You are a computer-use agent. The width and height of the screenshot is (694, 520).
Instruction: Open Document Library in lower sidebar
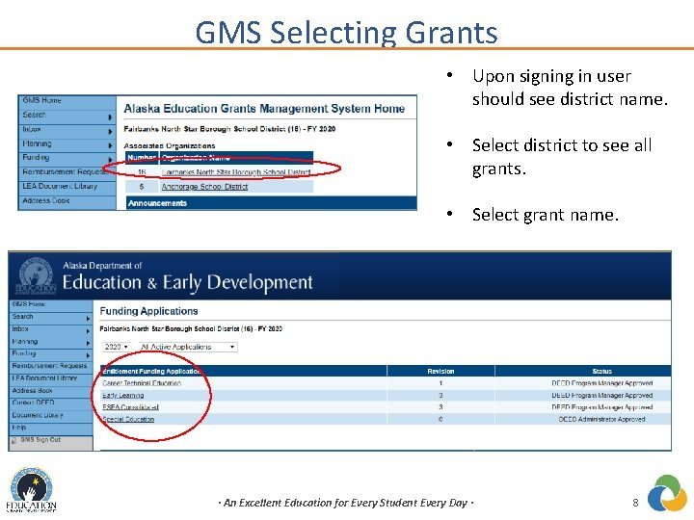coord(38,415)
